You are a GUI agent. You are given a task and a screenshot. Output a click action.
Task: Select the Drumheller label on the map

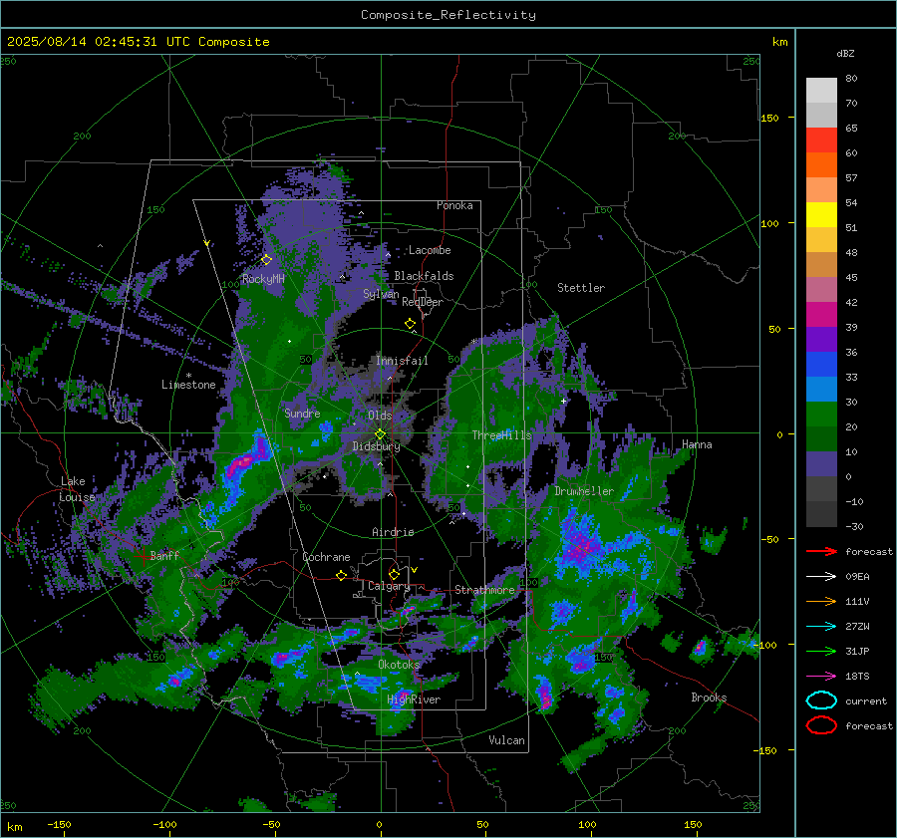click(583, 491)
